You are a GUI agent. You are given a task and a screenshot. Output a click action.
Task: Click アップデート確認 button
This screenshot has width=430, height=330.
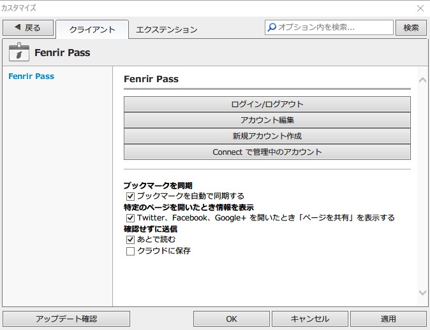66,319
